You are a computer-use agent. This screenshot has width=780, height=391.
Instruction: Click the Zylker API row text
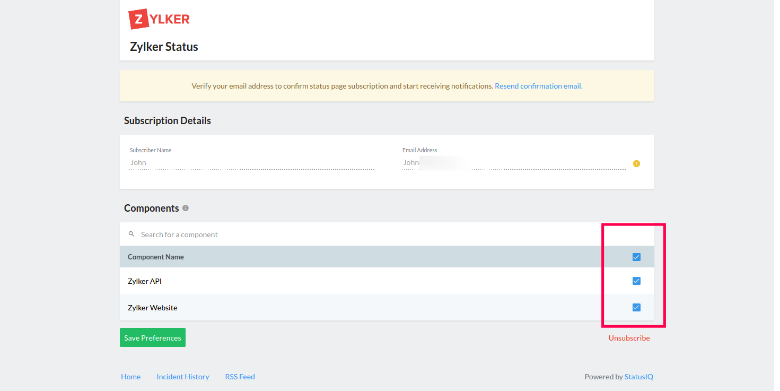145,281
